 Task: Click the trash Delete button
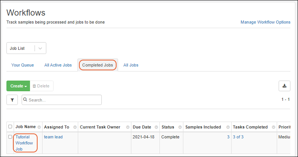click(41, 86)
